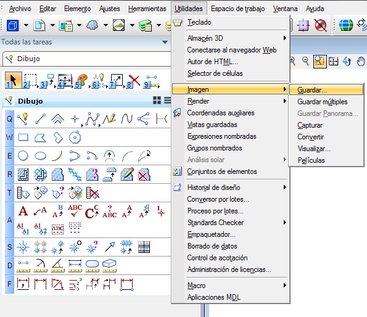This screenshot has height=317, width=367.
Task: Open the Herramientas menu
Action: 147,9
